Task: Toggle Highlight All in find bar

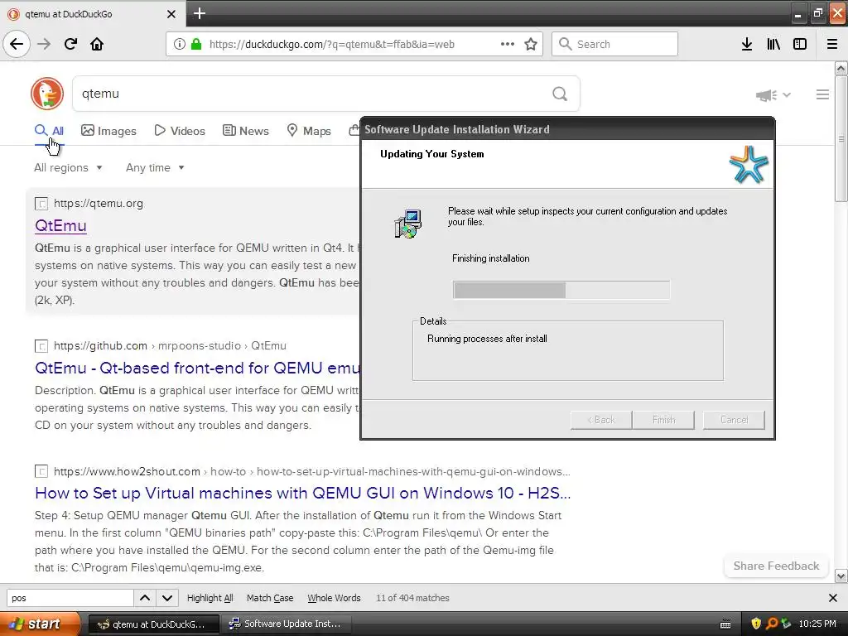Action: tap(210, 598)
